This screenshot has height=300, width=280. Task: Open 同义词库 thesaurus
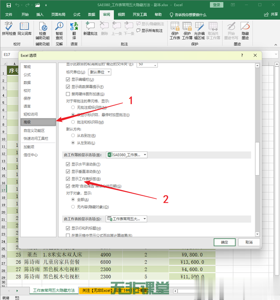point(24,28)
